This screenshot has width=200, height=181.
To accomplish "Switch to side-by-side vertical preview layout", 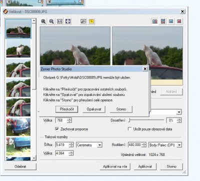I will pyautogui.click(x=155, y=21).
